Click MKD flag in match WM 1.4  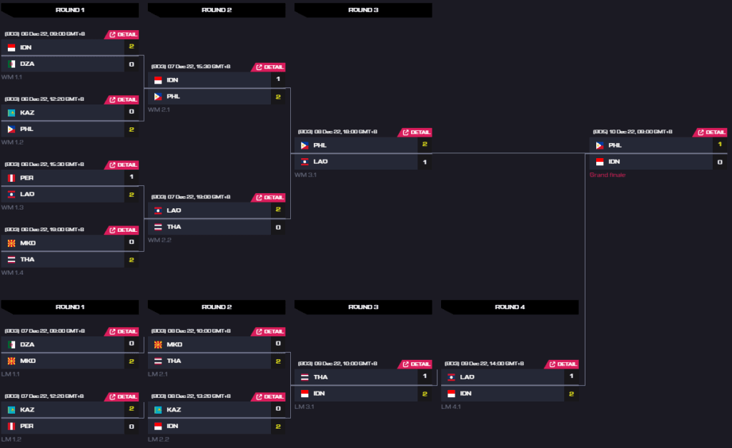point(11,243)
